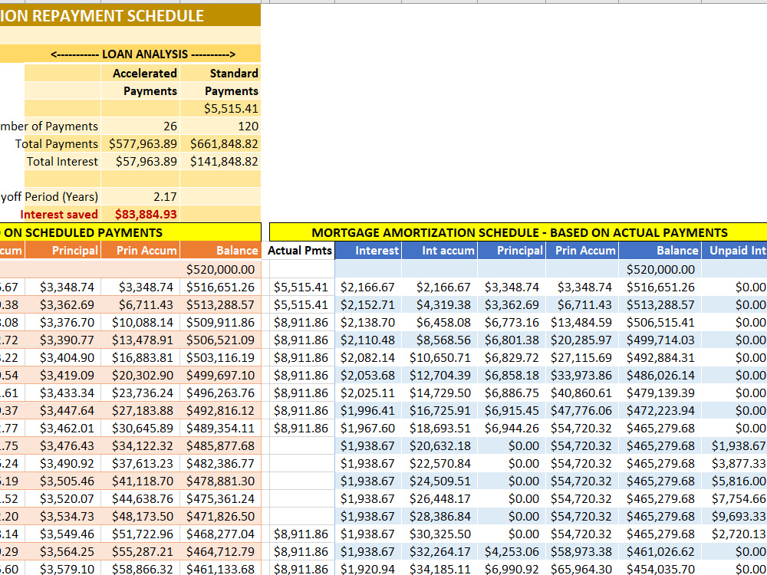Select the standard payments count 120

(x=221, y=127)
